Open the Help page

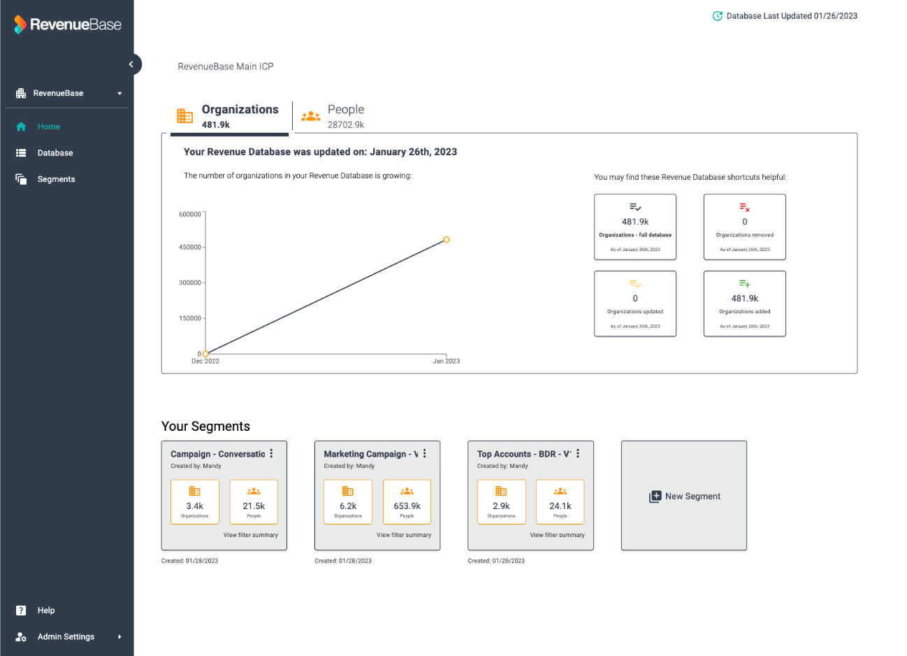click(46, 611)
